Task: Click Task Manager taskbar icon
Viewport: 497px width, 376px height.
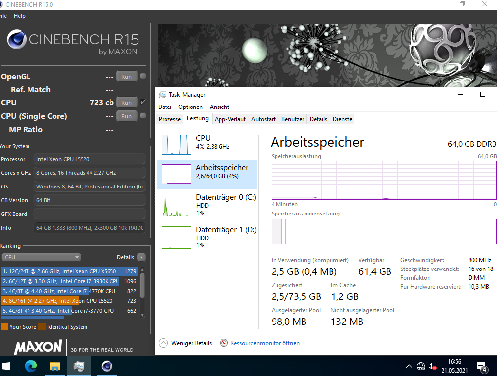Action: [79, 367]
